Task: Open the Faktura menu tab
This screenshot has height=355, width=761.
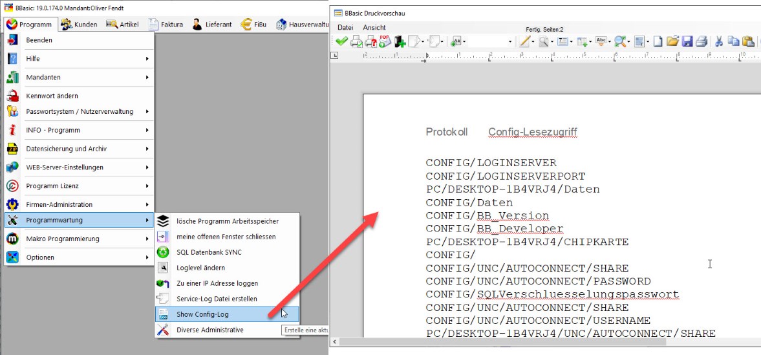Action: (166, 25)
